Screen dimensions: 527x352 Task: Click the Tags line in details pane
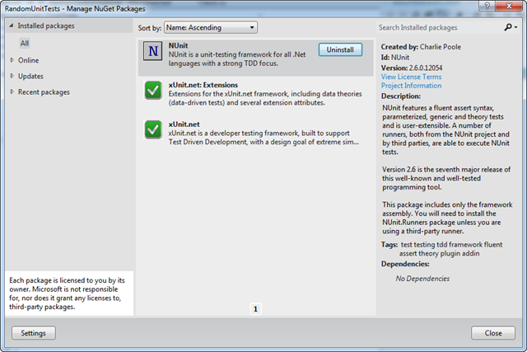click(441, 249)
